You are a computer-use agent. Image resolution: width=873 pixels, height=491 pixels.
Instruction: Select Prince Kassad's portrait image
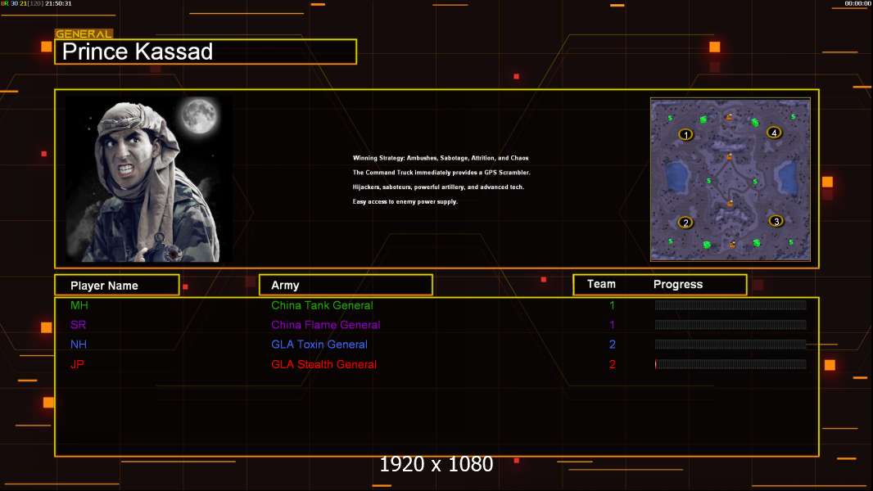click(x=149, y=179)
